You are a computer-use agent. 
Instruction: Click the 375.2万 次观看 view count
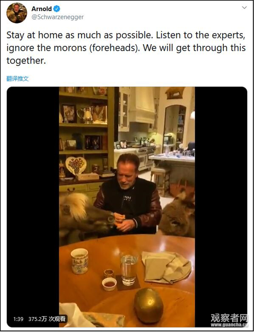point(47,319)
